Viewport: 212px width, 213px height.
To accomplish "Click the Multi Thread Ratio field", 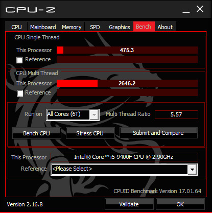I will pyautogui.click(x=176, y=114).
